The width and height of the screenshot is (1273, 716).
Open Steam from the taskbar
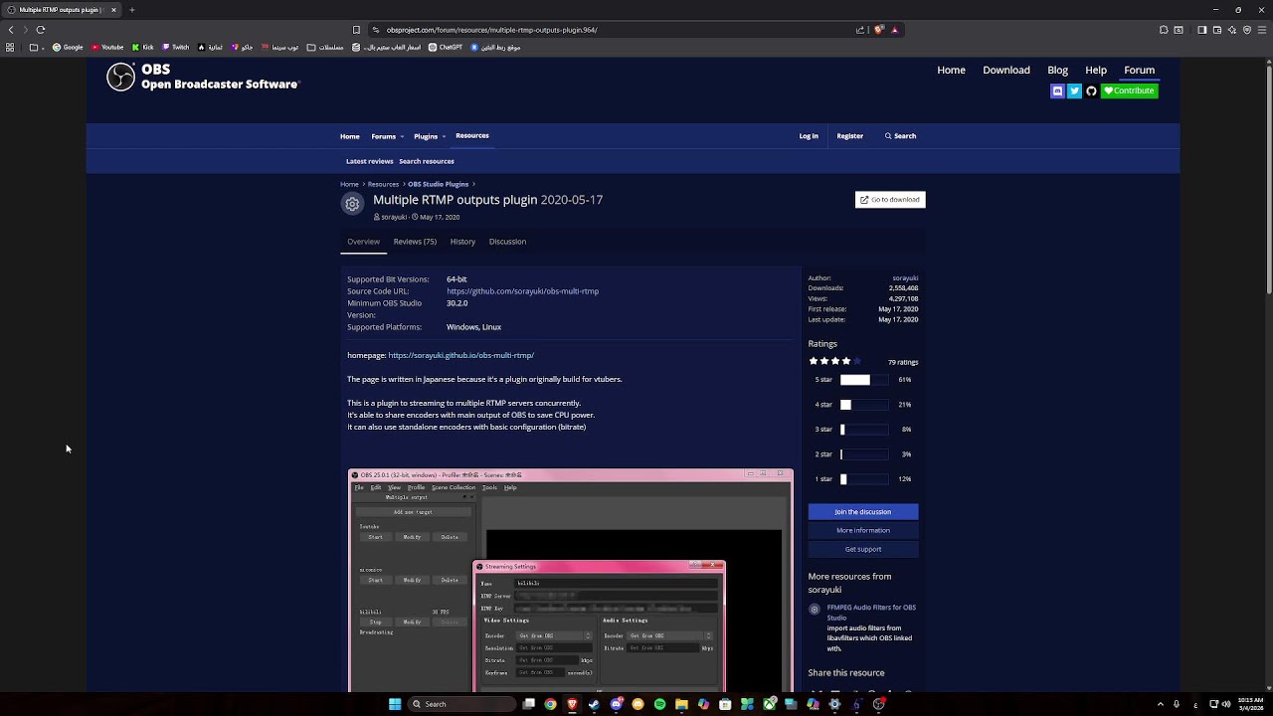(594, 704)
